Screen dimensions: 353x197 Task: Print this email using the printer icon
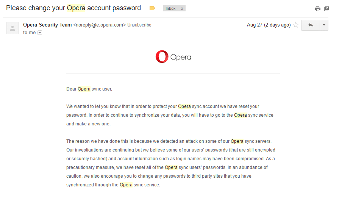(x=318, y=9)
